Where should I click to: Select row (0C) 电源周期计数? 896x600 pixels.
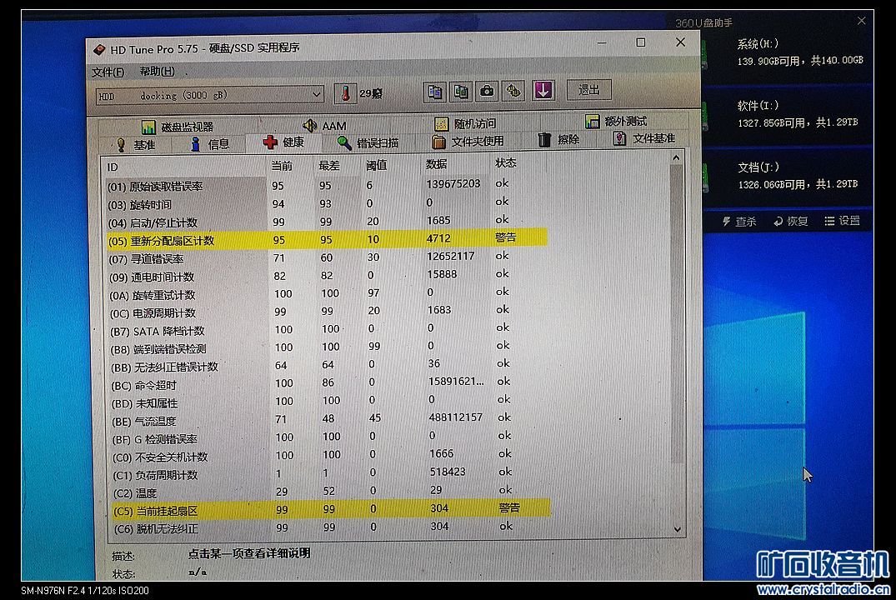point(328,312)
